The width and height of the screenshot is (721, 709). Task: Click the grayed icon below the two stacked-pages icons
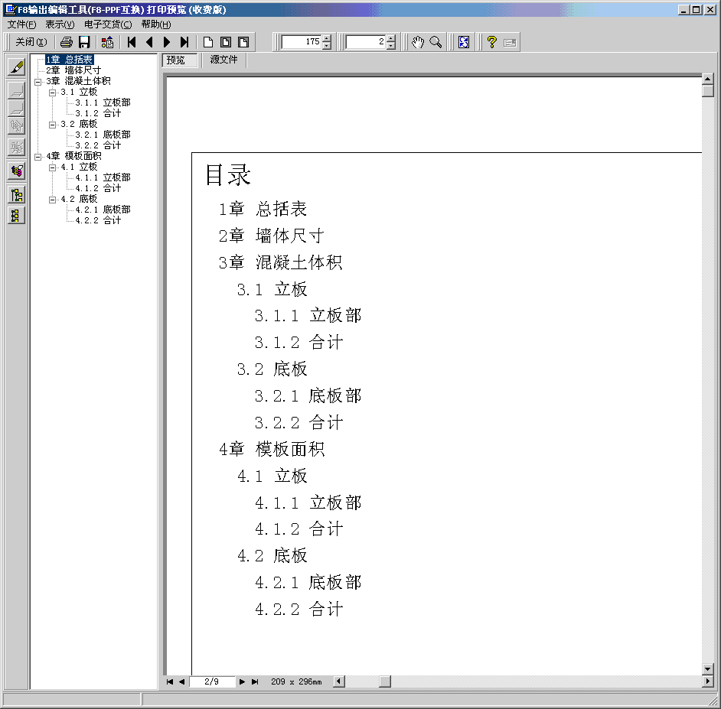pyautogui.click(x=17, y=125)
